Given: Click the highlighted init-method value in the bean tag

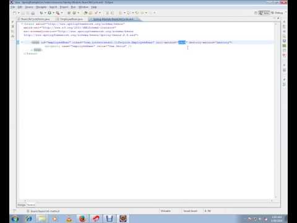Looking at the screenshot, I should click(182, 42).
